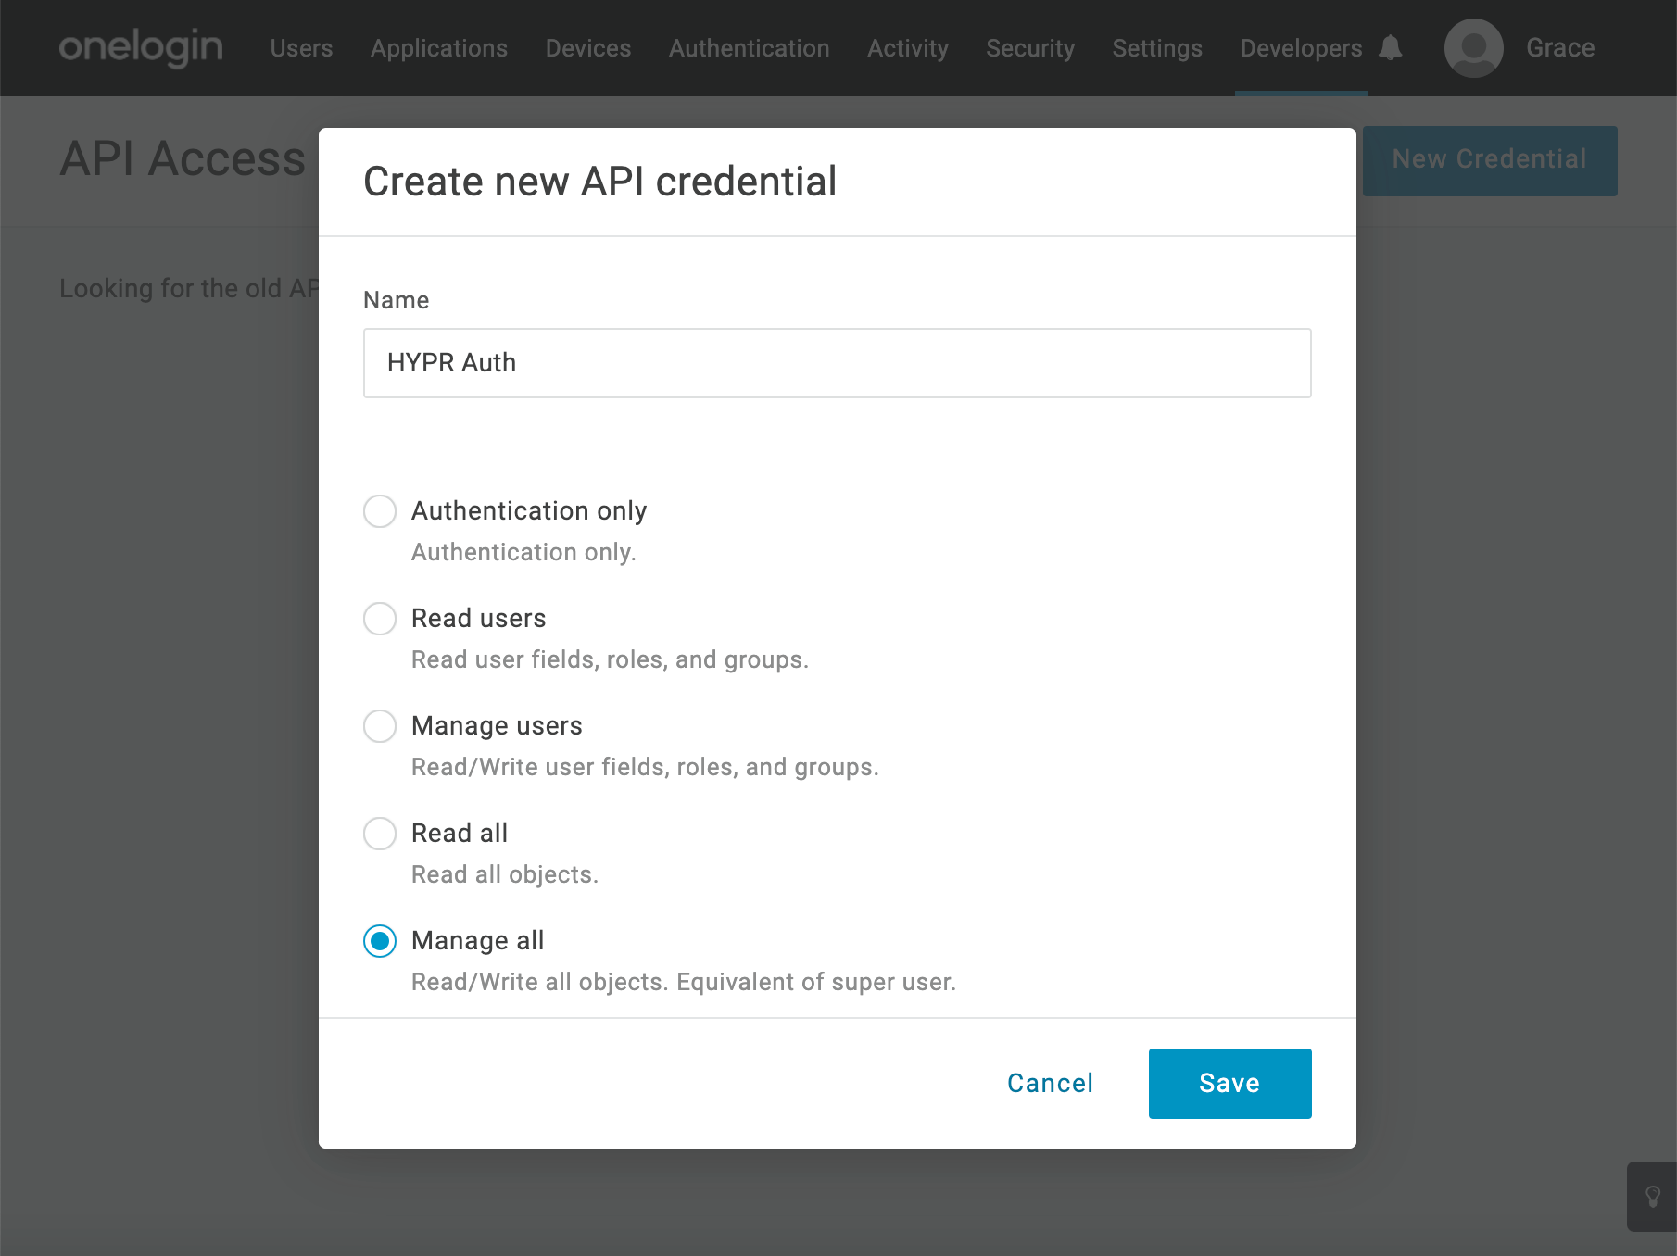This screenshot has height=1256, width=1677.
Task: Click the 'Read user fields, roles, and groups.' description
Action: 610,659
